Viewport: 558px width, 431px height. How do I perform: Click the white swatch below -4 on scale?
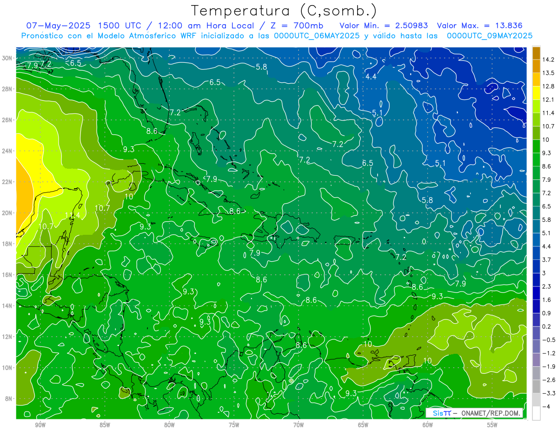pos(536,413)
